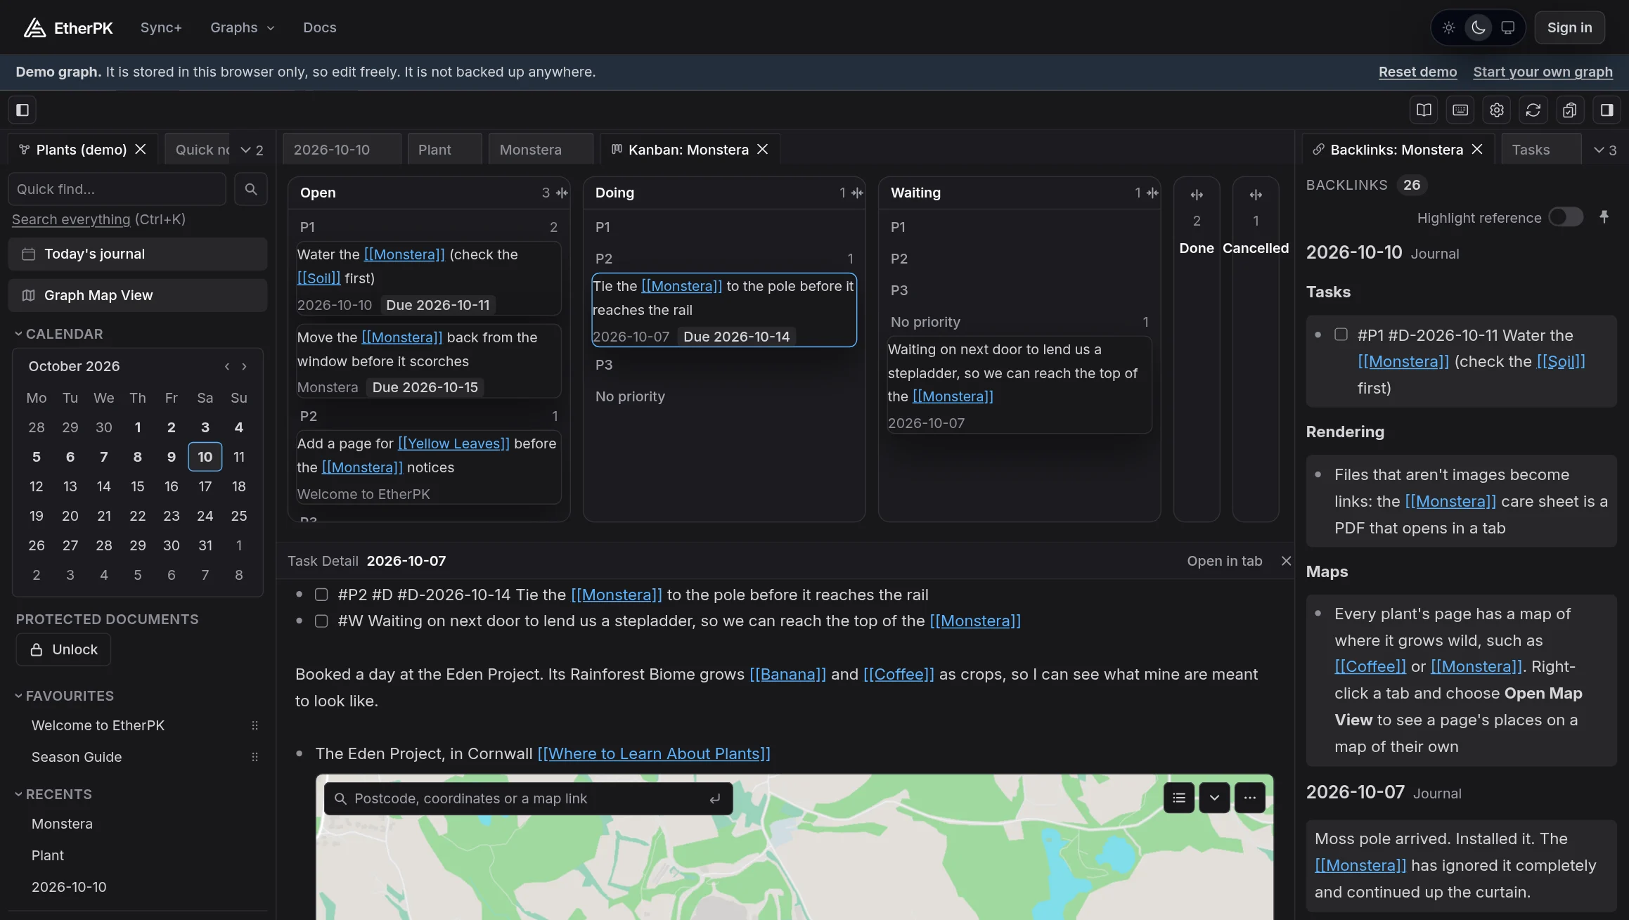Click the Quick find input field
Screen dimensions: 1629x920
click(x=117, y=189)
